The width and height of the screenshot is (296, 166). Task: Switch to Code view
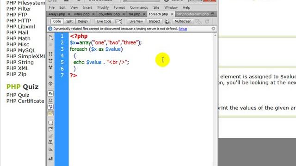[57, 21]
